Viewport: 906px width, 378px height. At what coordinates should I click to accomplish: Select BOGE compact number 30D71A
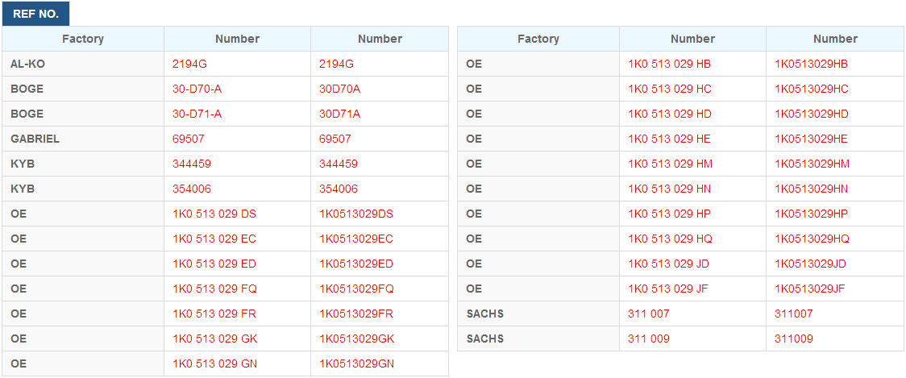coord(340,114)
